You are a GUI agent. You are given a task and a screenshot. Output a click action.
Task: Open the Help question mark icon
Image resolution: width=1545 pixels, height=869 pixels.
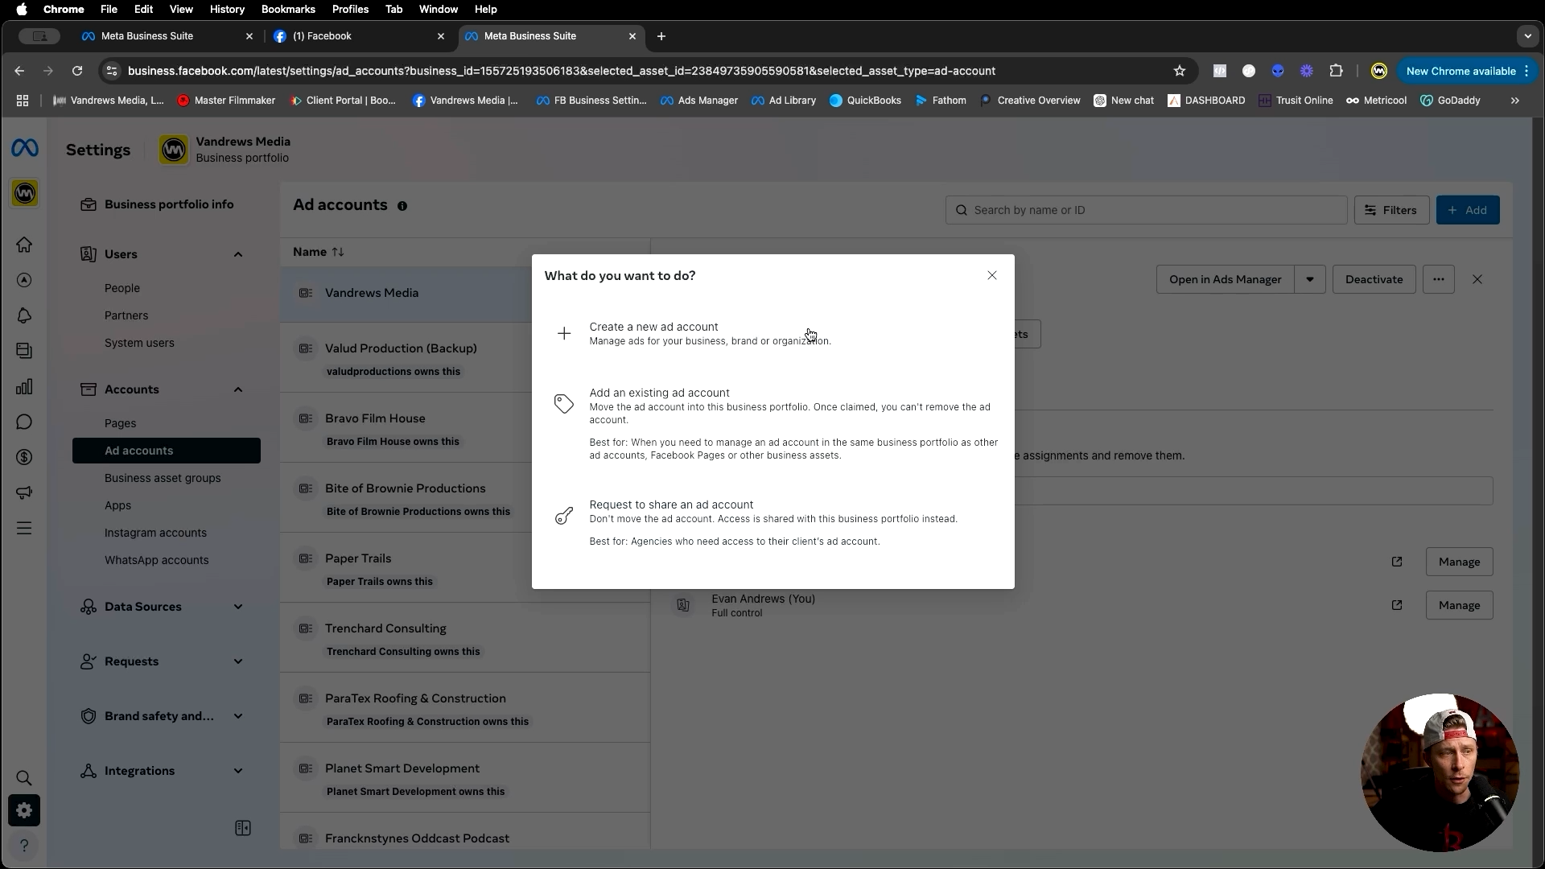point(24,846)
